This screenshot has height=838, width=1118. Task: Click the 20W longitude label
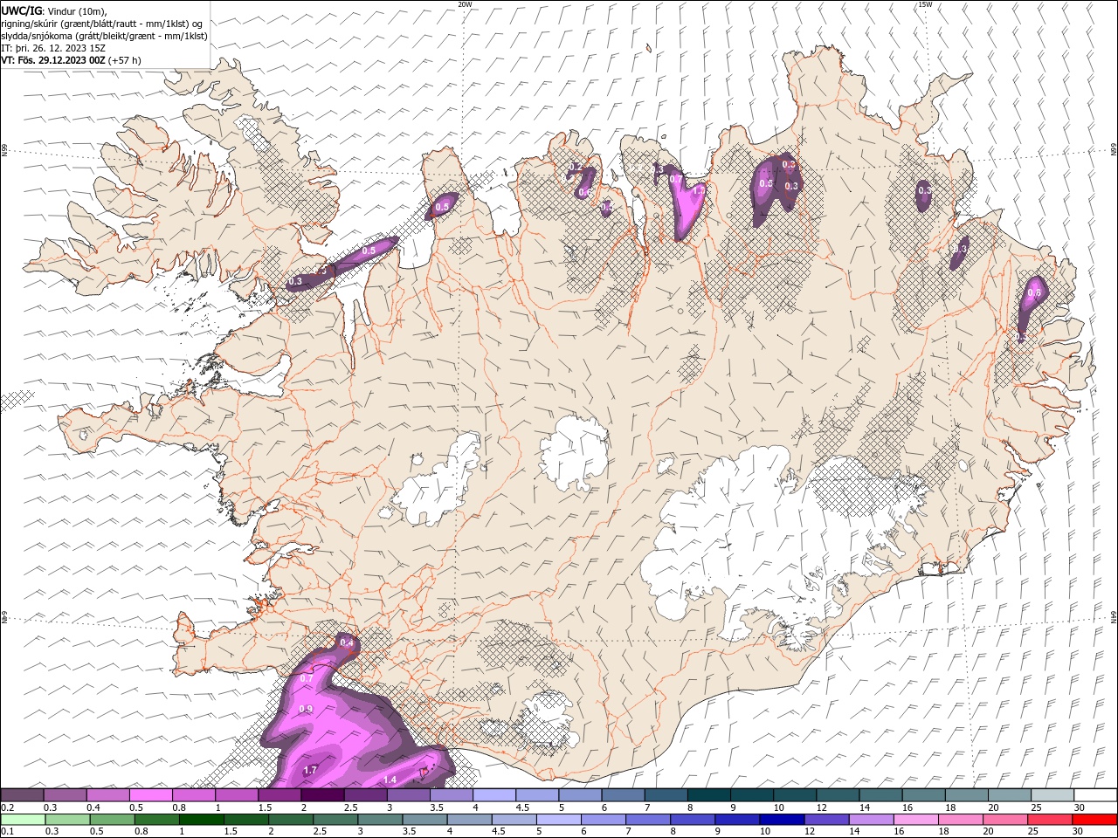pos(465,4)
